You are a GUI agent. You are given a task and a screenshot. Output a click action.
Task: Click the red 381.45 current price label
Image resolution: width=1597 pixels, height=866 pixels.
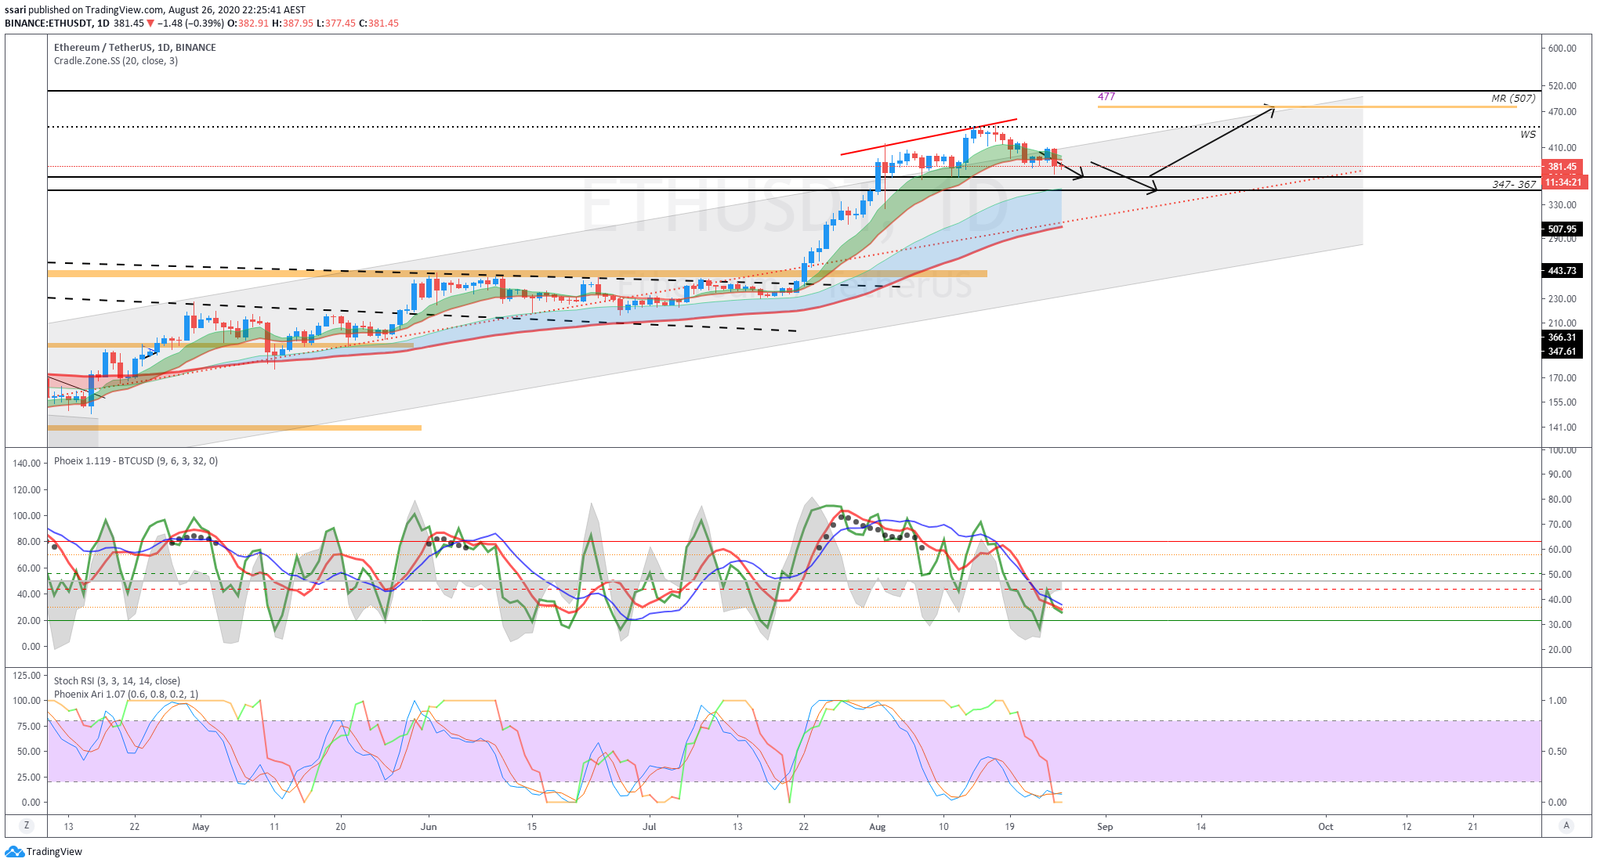(1562, 167)
